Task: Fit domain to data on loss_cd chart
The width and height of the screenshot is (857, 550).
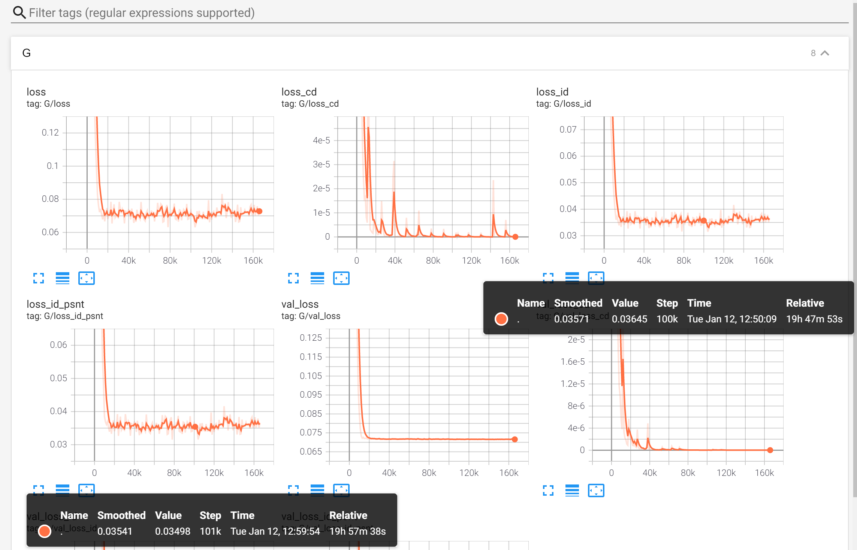Action: coord(341,278)
